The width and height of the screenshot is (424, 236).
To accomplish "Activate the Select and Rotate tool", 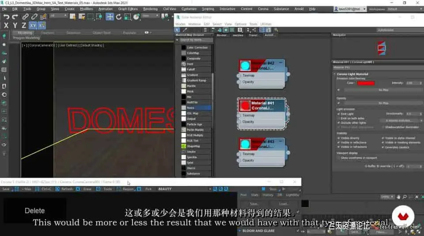I will [119, 17].
